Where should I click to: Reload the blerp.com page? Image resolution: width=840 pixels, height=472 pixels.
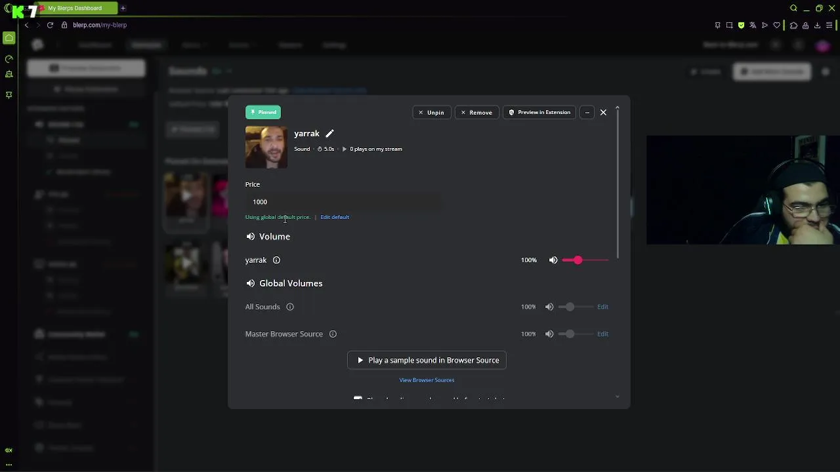tap(50, 25)
